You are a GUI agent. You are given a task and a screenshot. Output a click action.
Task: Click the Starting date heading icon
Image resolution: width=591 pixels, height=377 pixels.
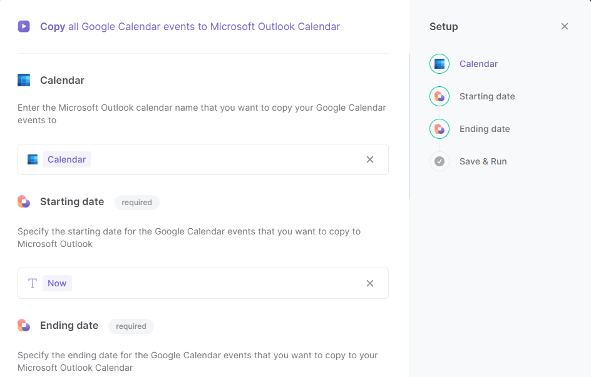[24, 202]
